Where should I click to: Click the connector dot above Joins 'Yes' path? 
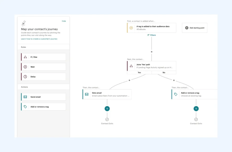coord(152,52)
